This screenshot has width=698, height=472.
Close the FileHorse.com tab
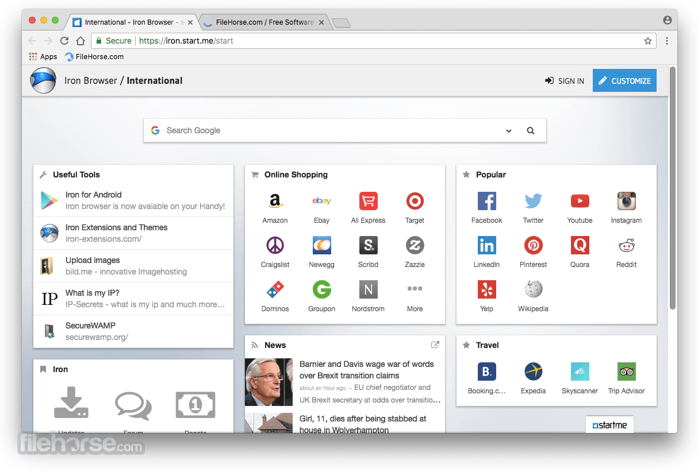(x=321, y=22)
